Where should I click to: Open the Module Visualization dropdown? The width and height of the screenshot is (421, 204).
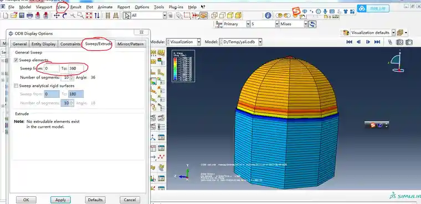pyautogui.click(x=199, y=42)
